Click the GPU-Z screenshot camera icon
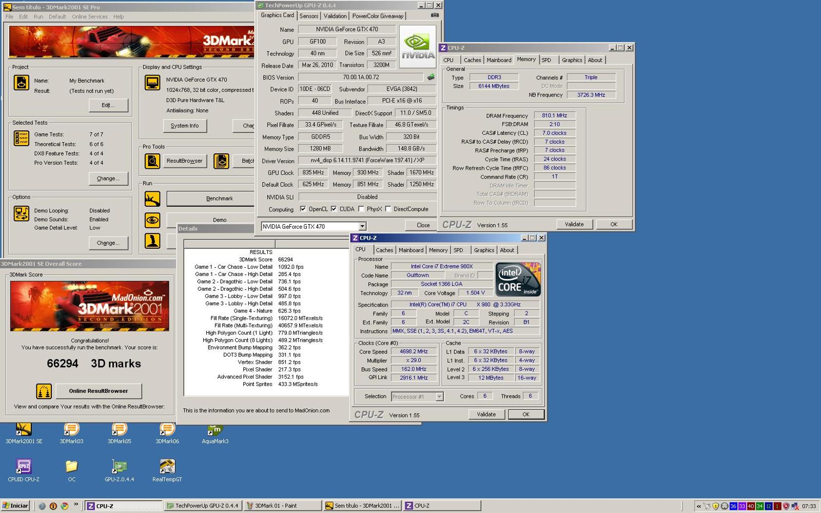The image size is (821, 513). pos(435,15)
